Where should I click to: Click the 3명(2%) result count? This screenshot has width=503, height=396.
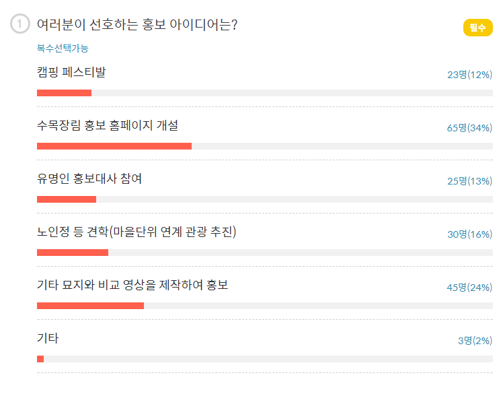pos(475,341)
